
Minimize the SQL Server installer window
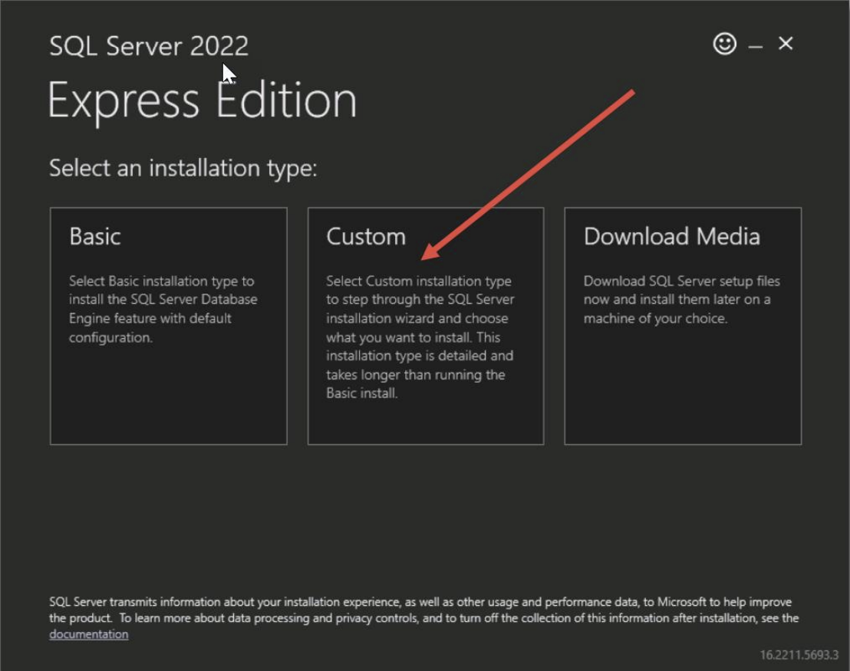(755, 47)
